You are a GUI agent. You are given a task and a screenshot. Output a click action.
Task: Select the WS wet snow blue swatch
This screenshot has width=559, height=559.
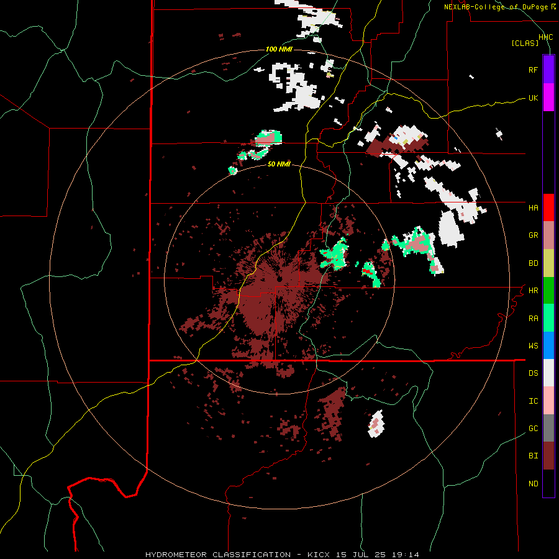[548, 345]
